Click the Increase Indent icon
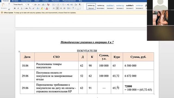The image size is (174, 98). point(72,5)
